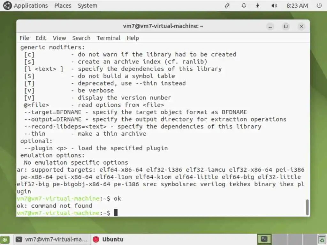Click the terminal vertical scrollbar thumb

tap(307, 207)
